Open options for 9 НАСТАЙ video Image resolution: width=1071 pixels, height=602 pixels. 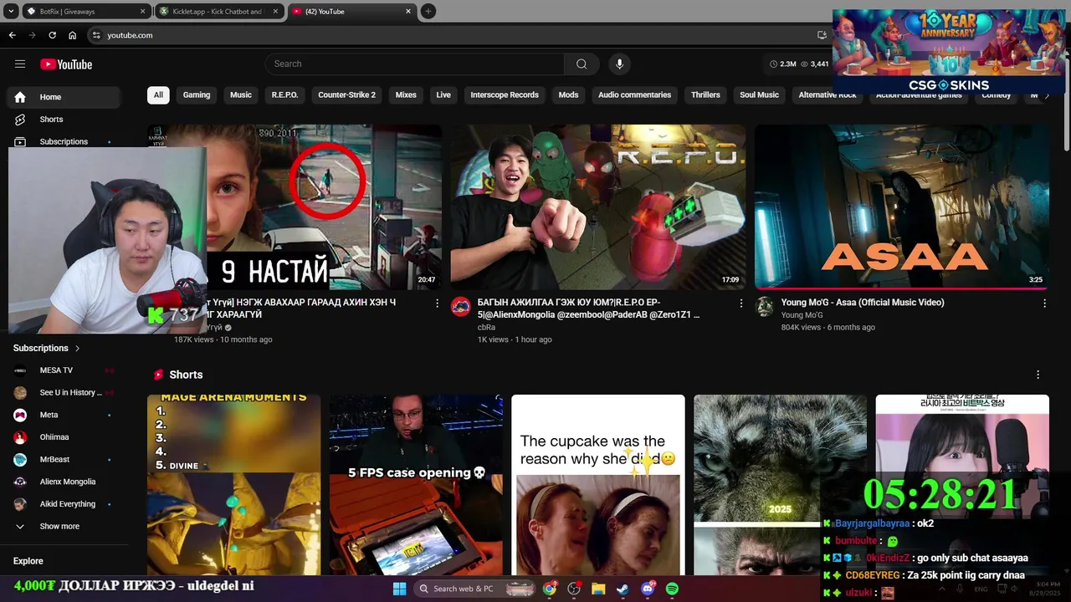click(x=437, y=304)
